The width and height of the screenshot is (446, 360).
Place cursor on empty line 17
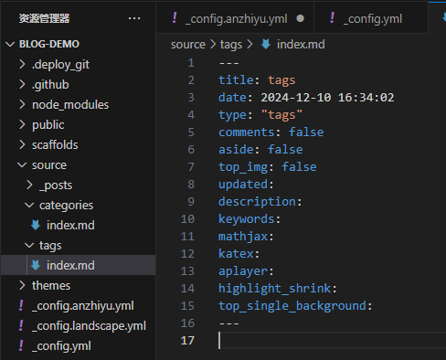coord(332,341)
